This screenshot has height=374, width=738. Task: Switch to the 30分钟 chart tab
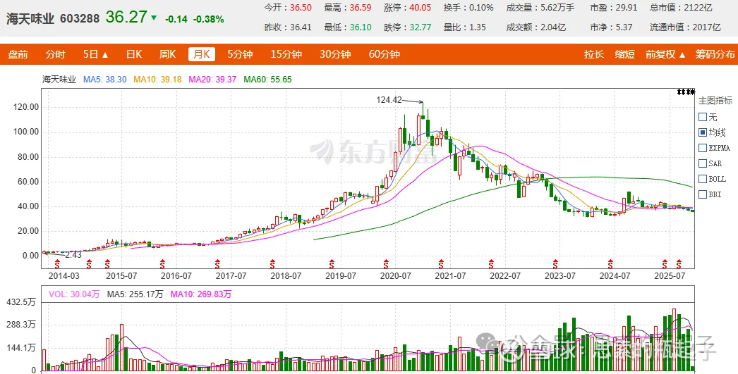tap(335, 54)
